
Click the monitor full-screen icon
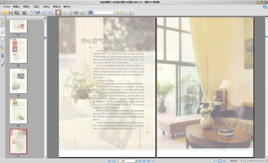click(38, 12)
